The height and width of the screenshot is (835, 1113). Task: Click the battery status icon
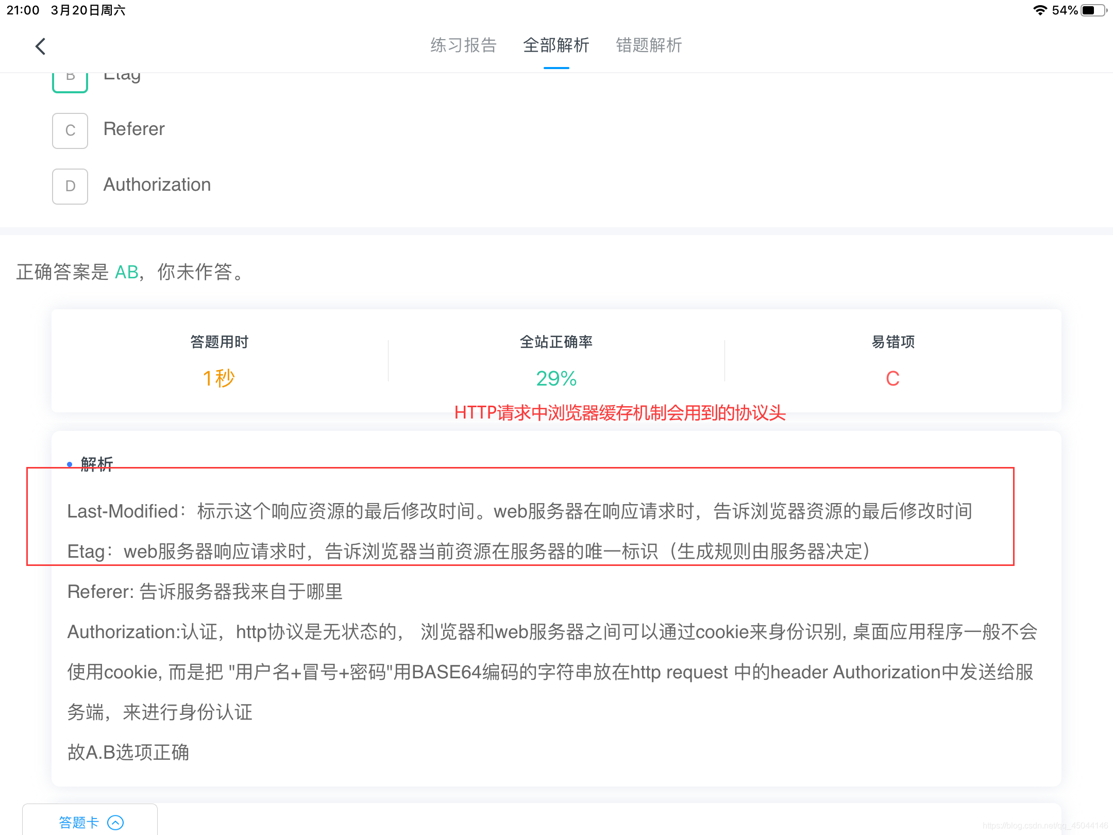(x=1094, y=10)
